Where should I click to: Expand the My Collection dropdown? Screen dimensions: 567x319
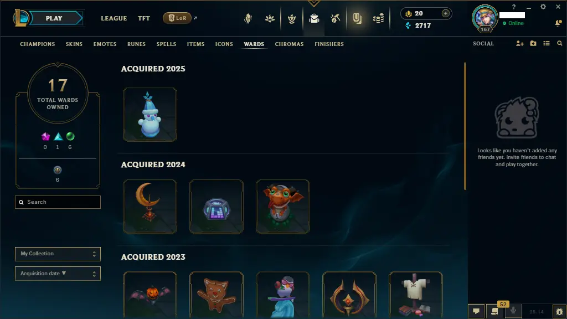pos(58,254)
